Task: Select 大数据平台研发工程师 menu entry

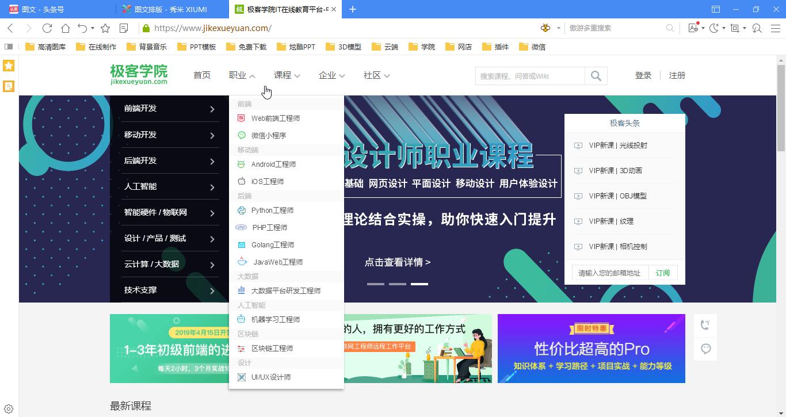Action: pos(286,290)
